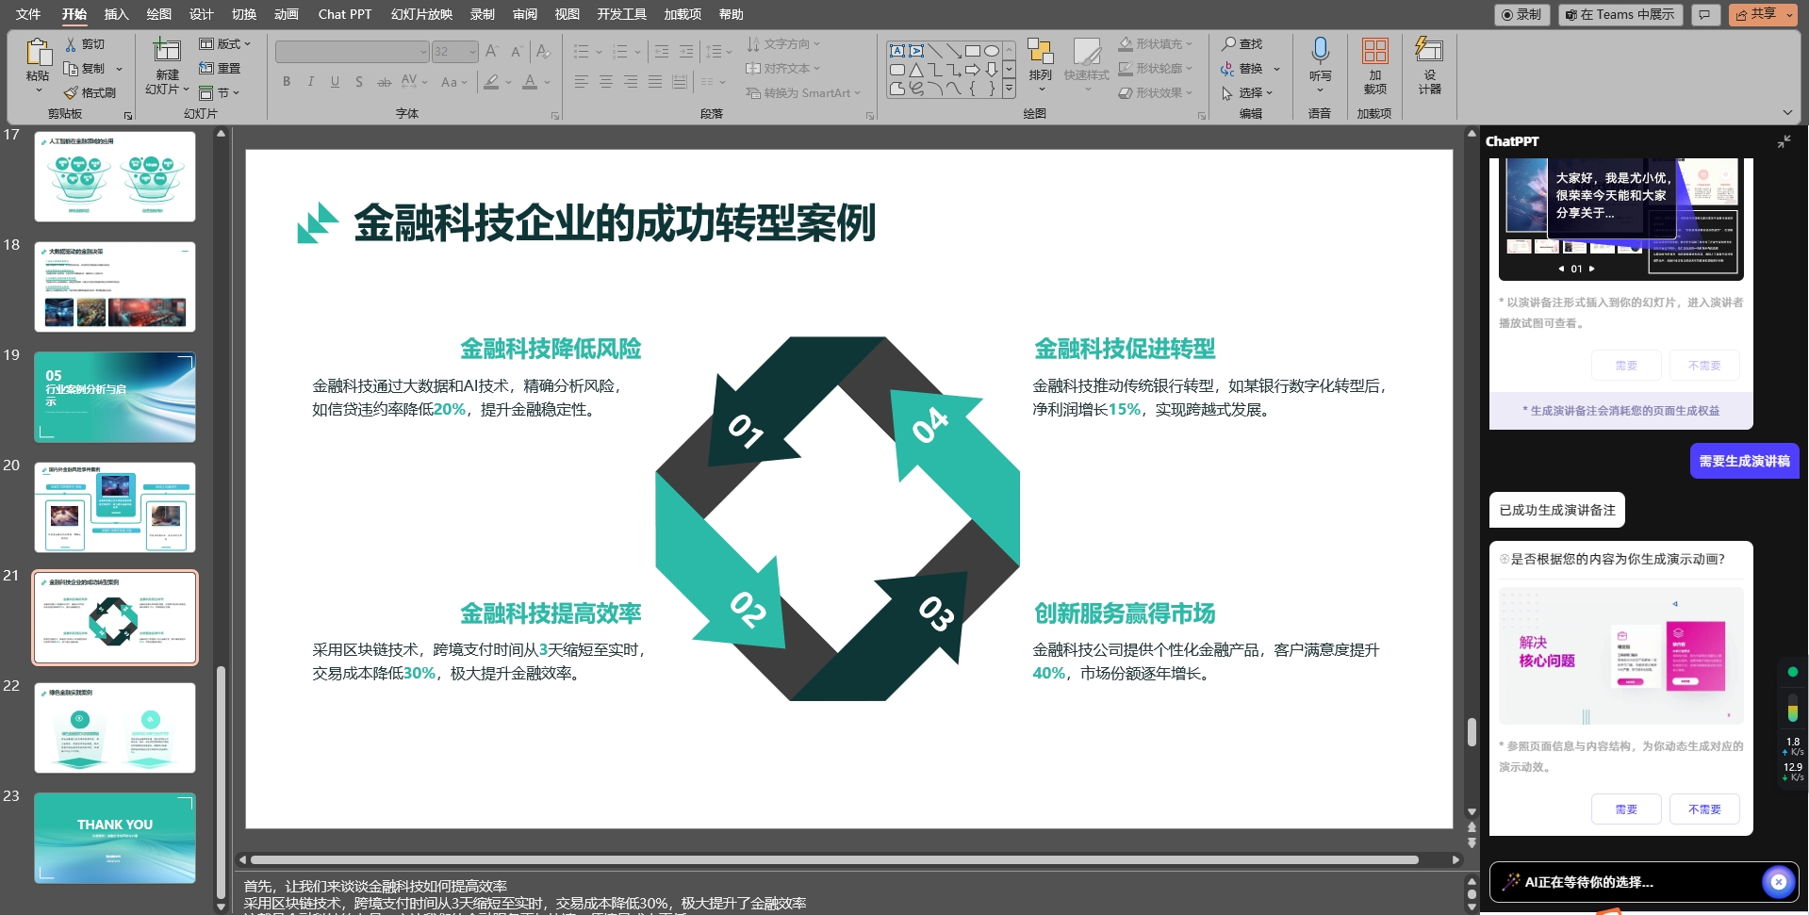The image size is (1809, 915).
Task: Toggle underline formatting
Action: click(x=335, y=82)
